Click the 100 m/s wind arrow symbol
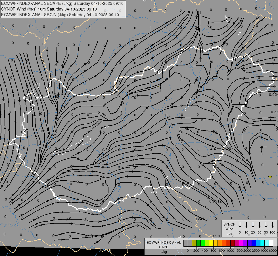 click(x=273, y=225)
